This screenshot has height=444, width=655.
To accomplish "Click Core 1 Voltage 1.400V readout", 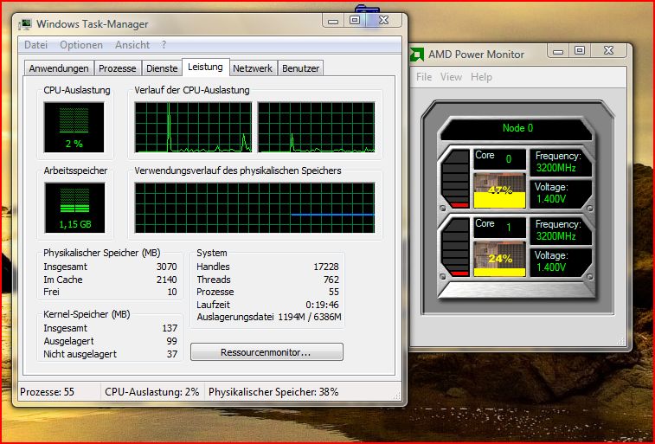I will [559, 261].
